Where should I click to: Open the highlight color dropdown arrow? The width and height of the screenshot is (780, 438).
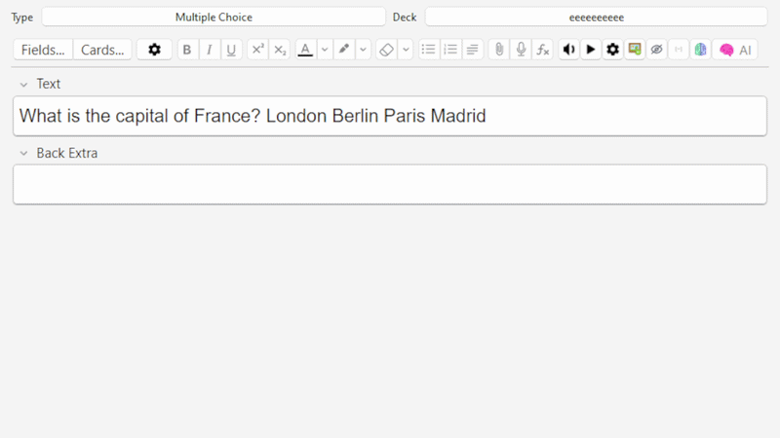click(363, 50)
